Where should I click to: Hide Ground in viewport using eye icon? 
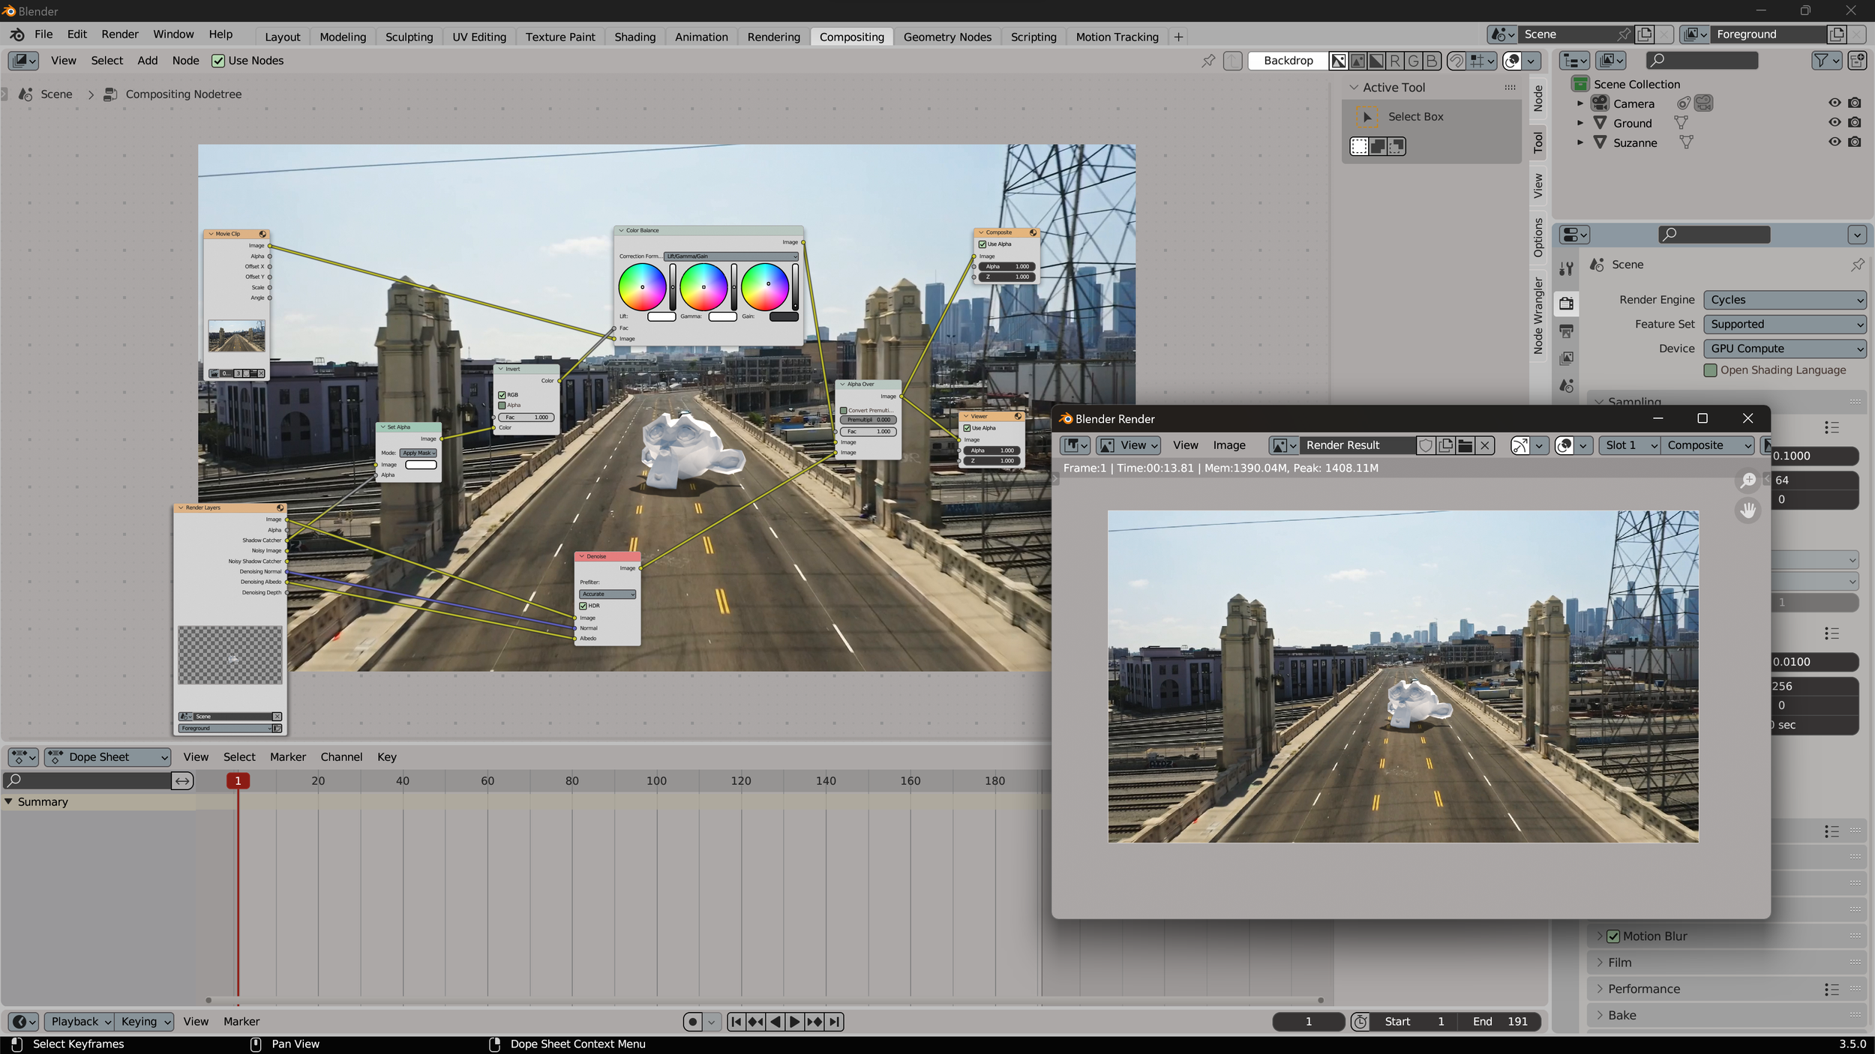tap(1834, 123)
